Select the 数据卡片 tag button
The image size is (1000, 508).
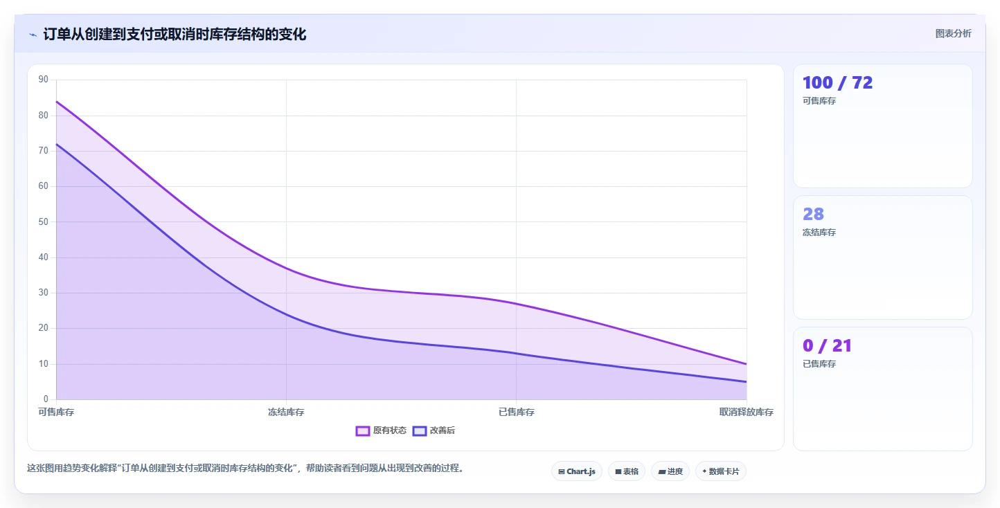[x=721, y=471]
